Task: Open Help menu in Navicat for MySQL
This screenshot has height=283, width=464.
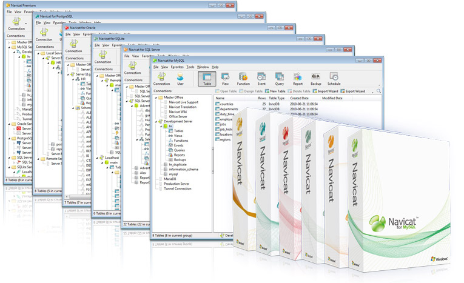Action: [215, 67]
